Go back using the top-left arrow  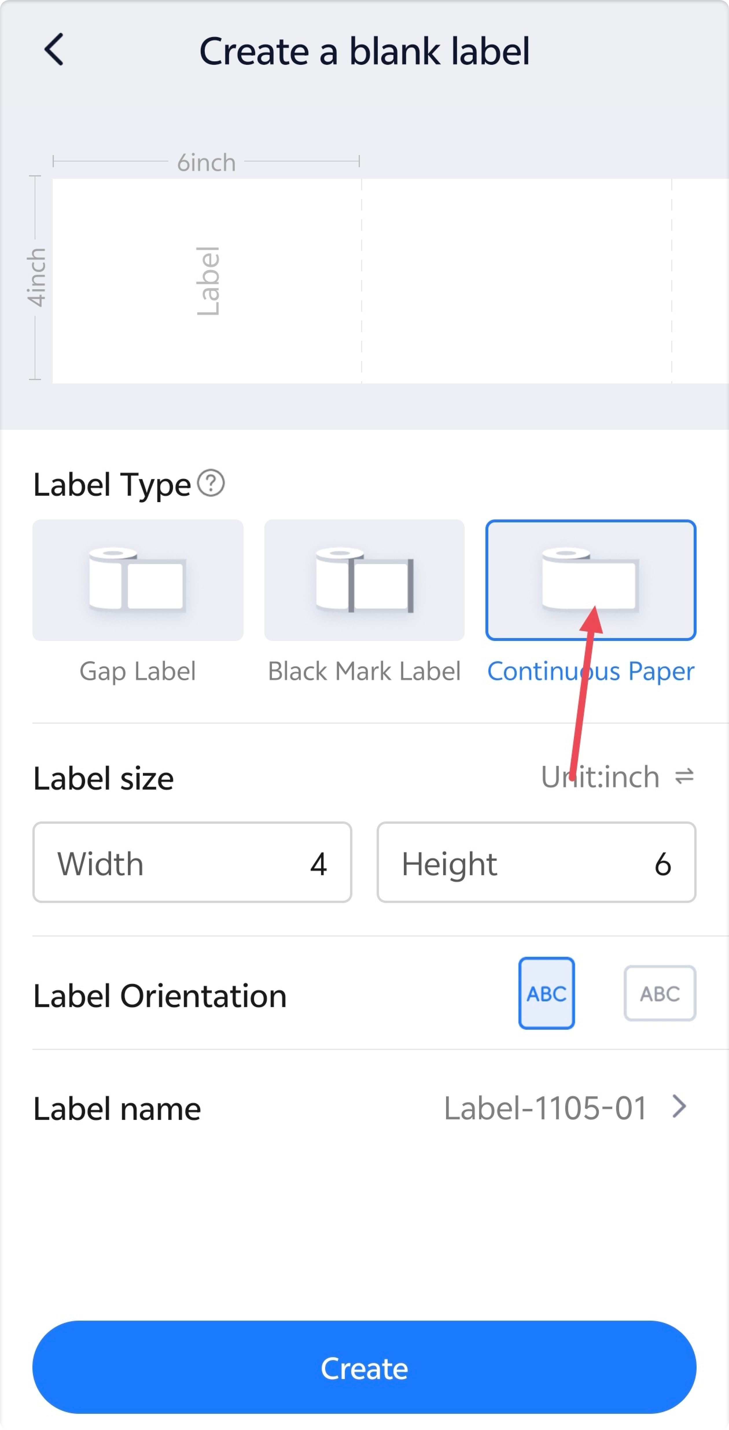click(x=54, y=49)
